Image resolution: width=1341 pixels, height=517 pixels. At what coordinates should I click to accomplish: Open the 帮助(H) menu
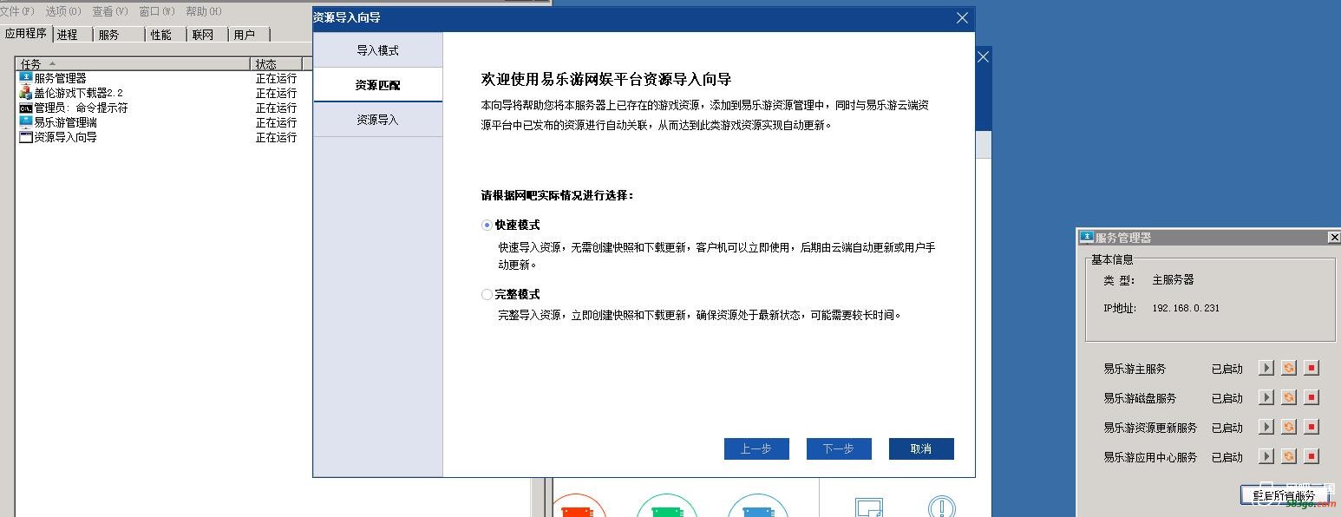point(204,11)
